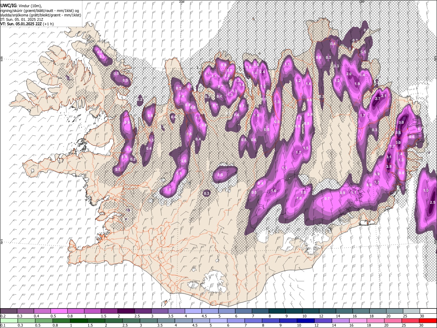Pick the dark blue legend swatch labeled 10

(305, 320)
